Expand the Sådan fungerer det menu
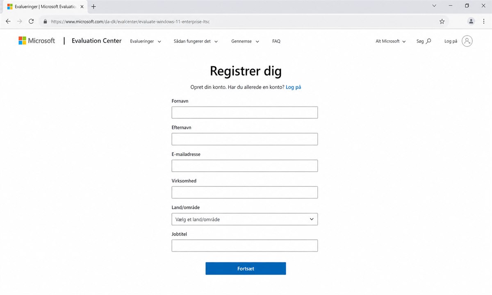Screen dimensions: 492x295 pos(196,41)
